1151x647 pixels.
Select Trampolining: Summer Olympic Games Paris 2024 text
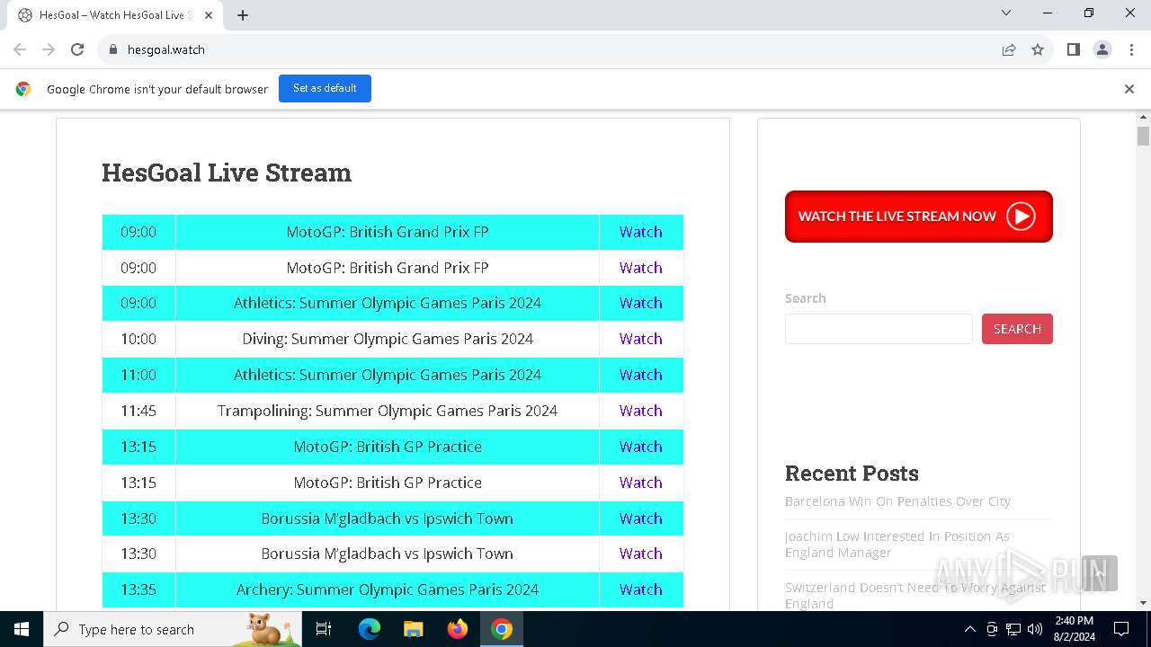[388, 411]
